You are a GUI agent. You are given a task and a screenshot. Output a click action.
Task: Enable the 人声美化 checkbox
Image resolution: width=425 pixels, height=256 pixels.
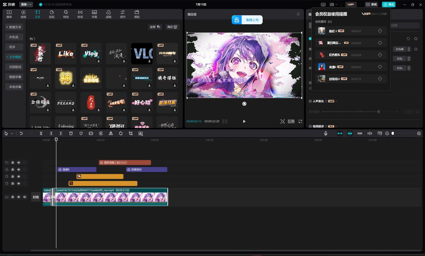(310, 101)
